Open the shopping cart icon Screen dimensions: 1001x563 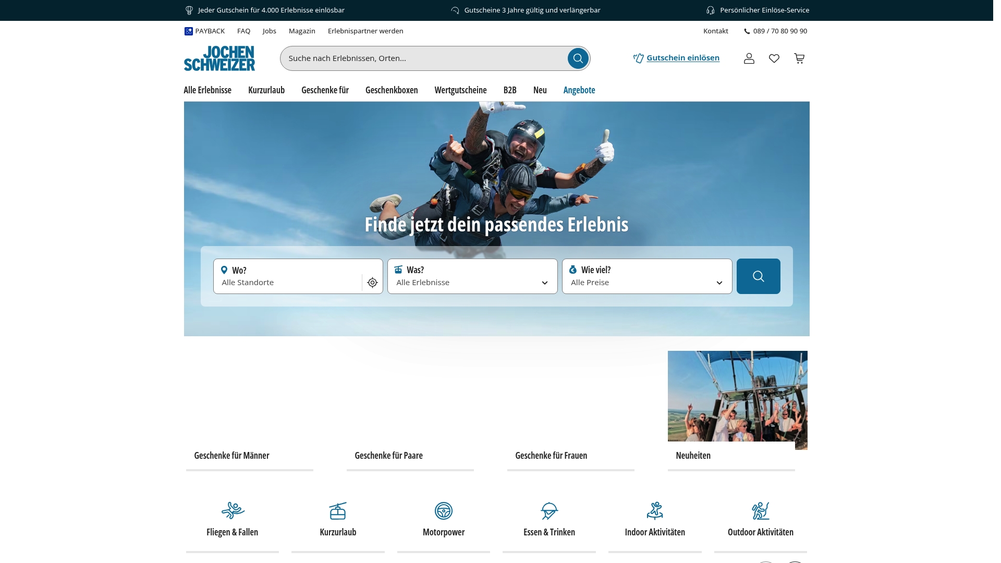(799, 58)
